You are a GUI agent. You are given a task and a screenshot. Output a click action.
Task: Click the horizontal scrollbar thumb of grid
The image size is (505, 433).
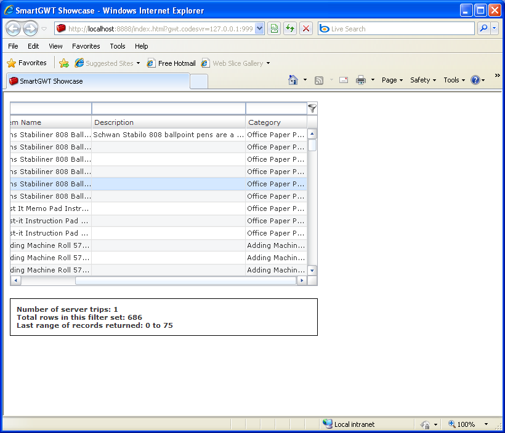185,280
